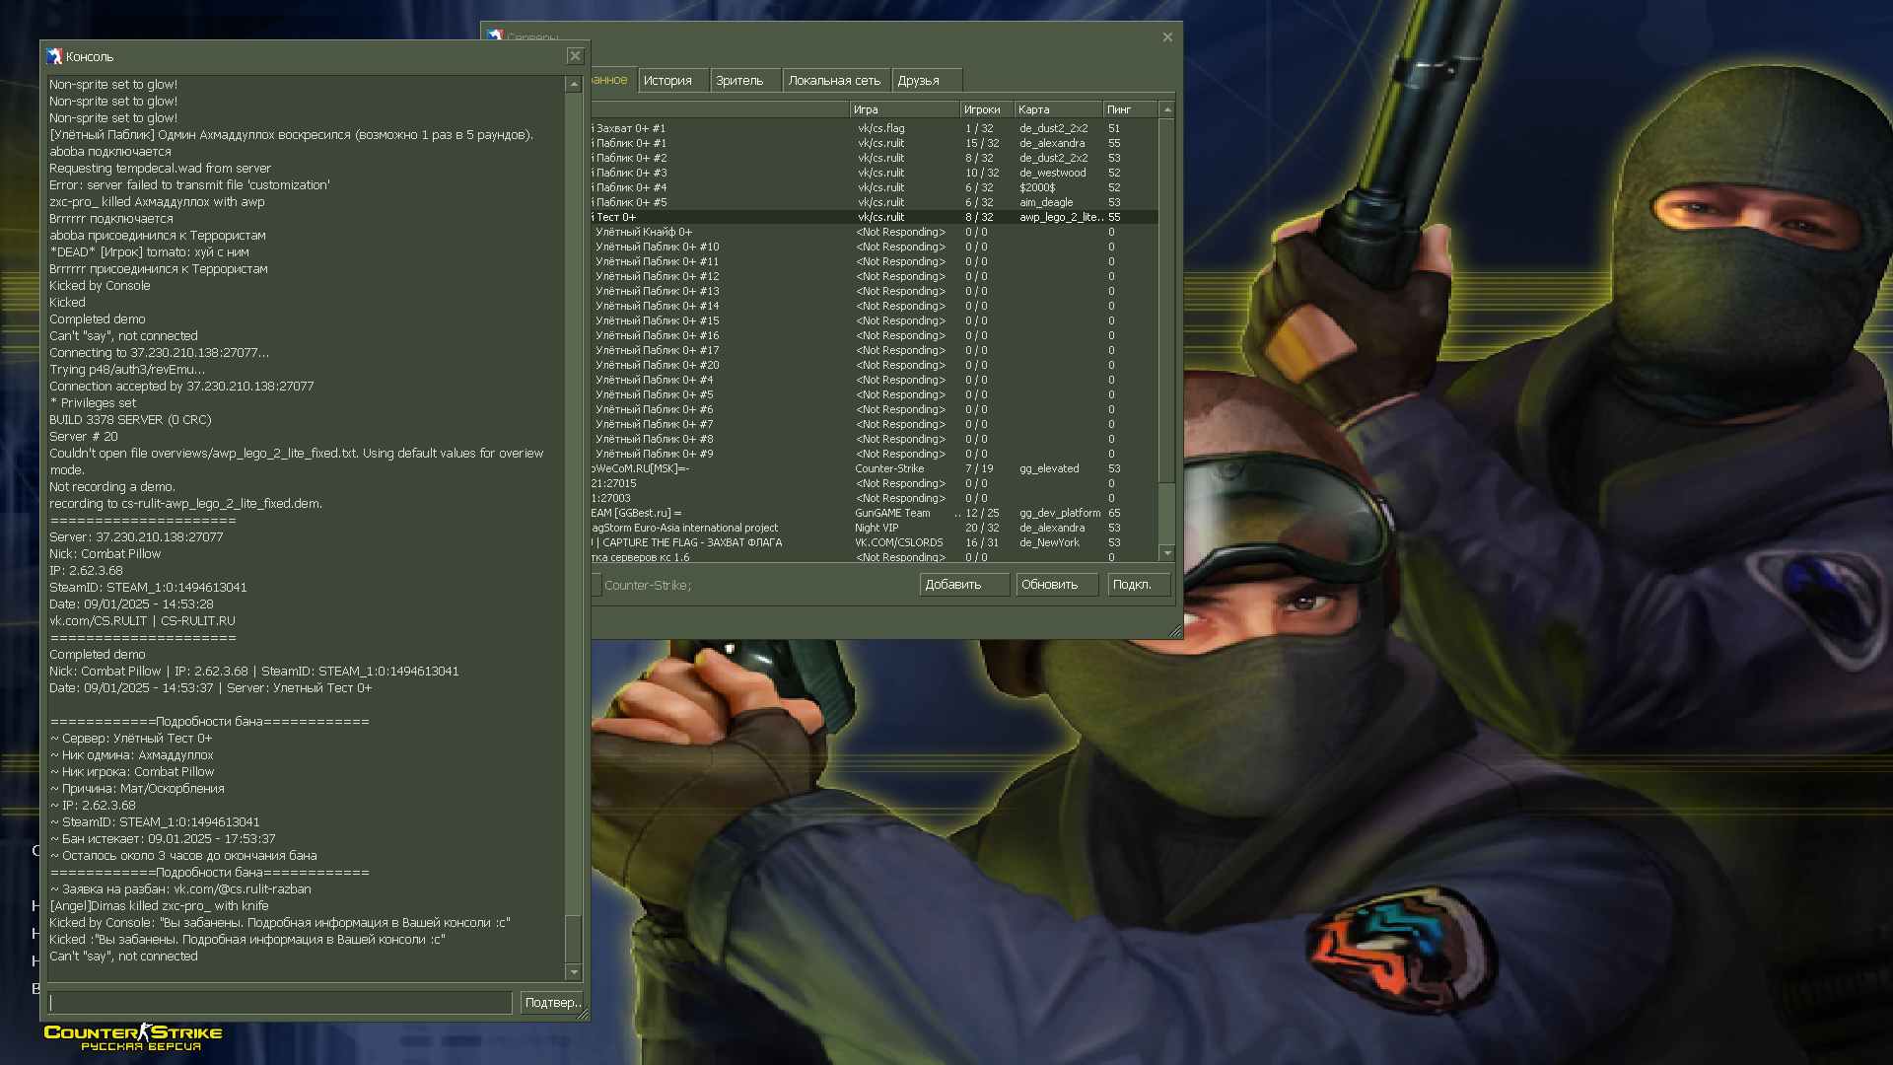Close the server browser window

[1167, 37]
